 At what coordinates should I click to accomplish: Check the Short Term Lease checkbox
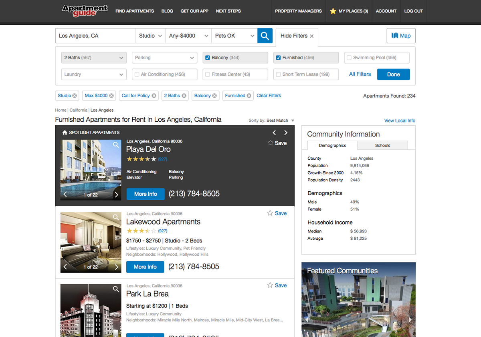coord(278,74)
